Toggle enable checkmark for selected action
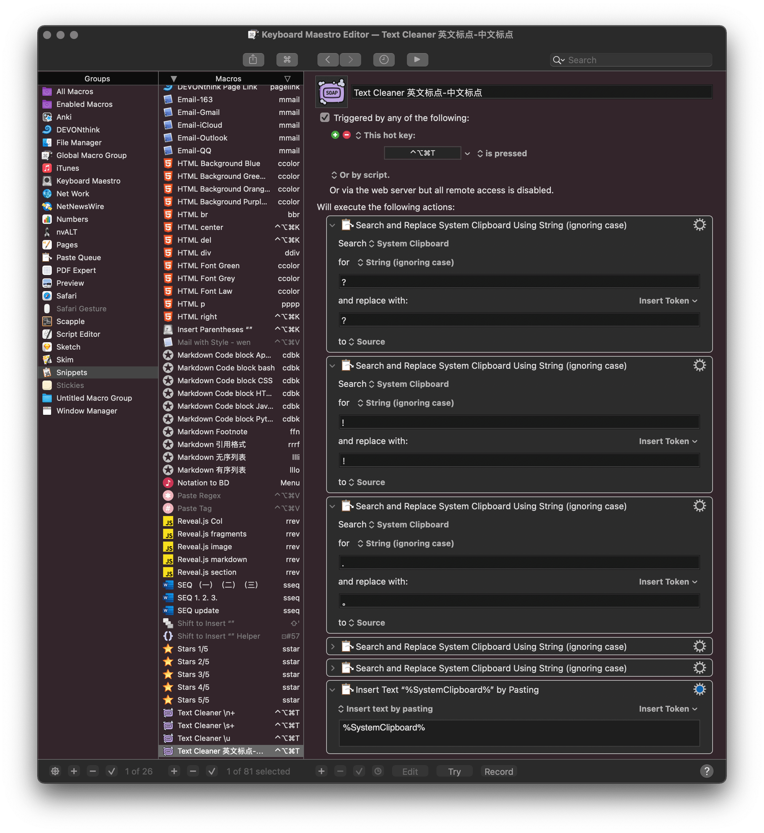The image size is (764, 833). 359,771
